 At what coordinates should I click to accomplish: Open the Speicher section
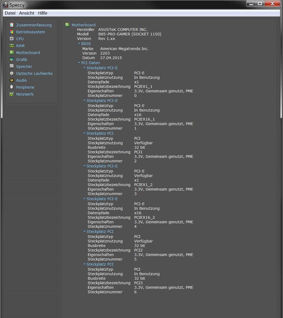[x=24, y=66]
